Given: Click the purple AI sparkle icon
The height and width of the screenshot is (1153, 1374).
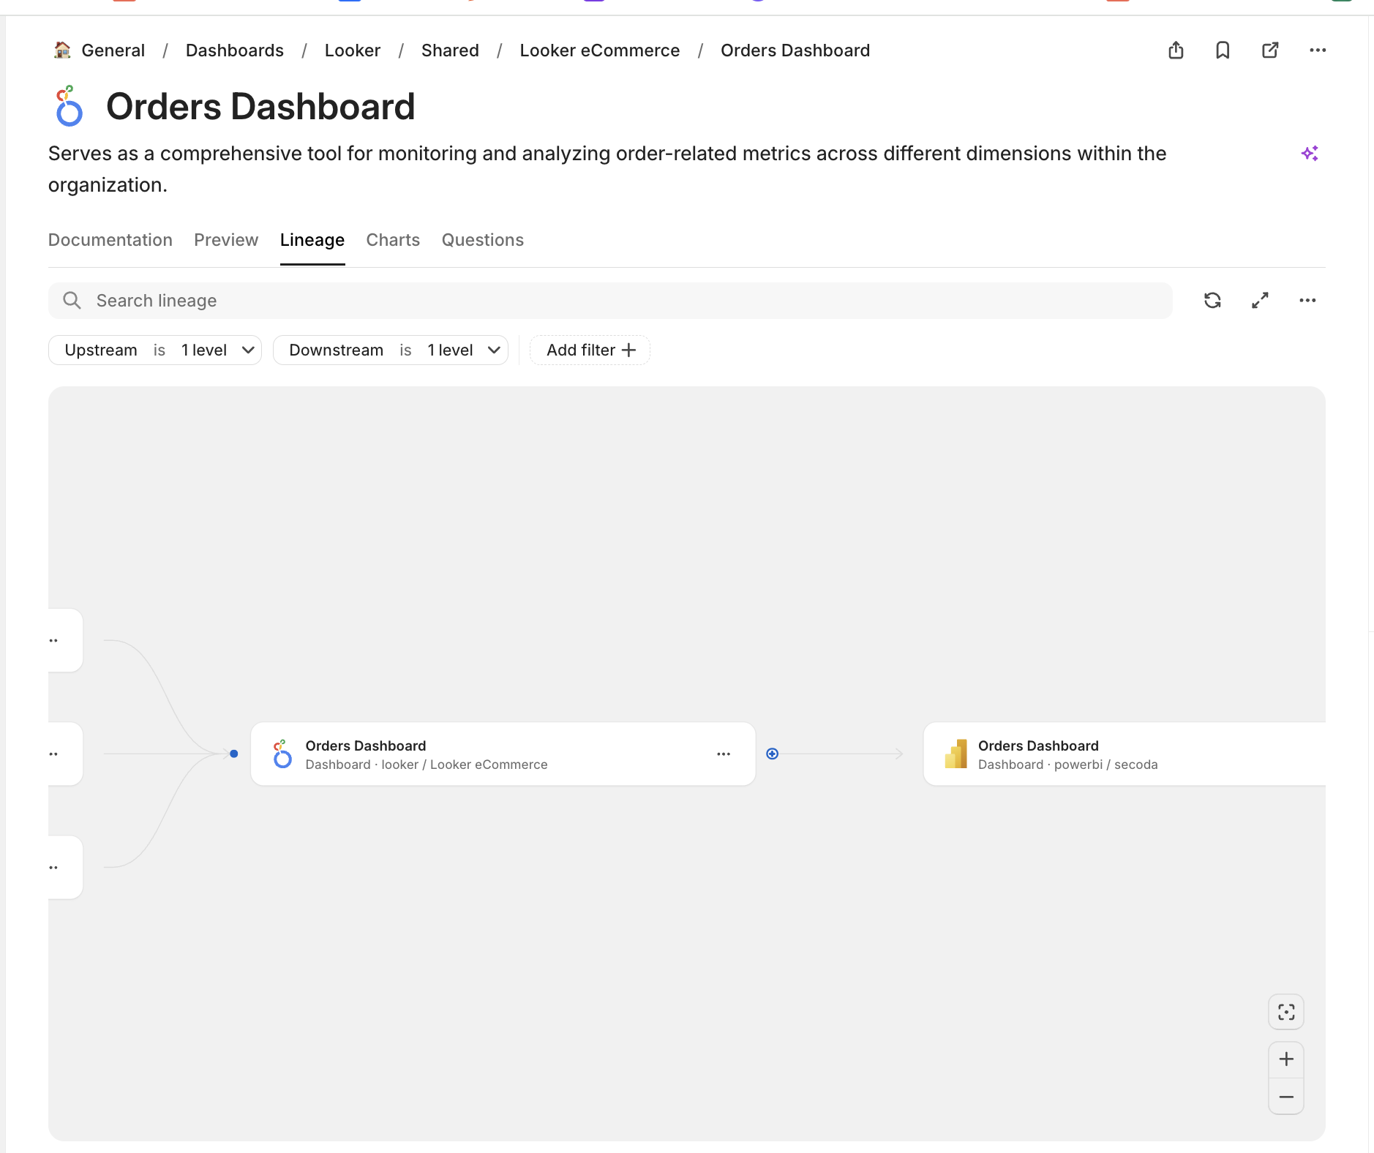Looking at the screenshot, I should [x=1310, y=154].
